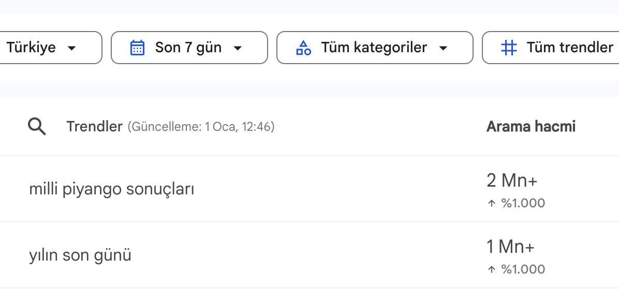Select the Türkiye location label

point(31,48)
